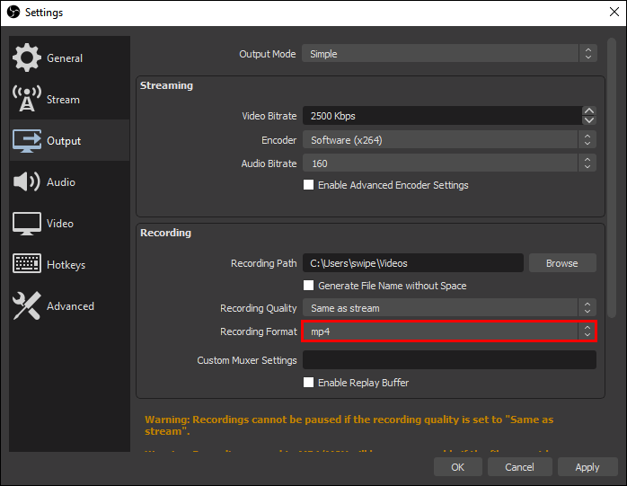Open the Advanced tools icon
This screenshot has height=486, width=627.
click(x=27, y=306)
